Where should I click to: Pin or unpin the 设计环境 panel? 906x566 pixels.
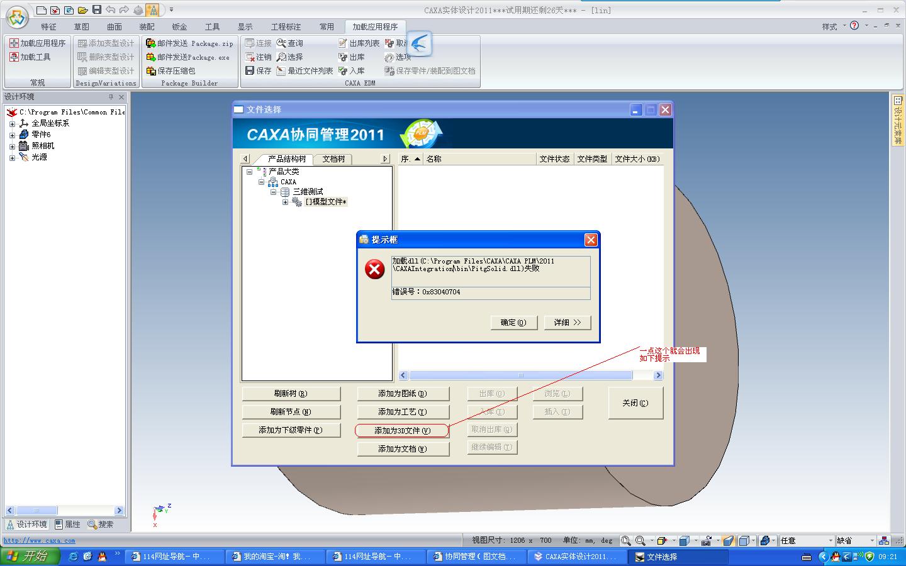tap(111, 97)
